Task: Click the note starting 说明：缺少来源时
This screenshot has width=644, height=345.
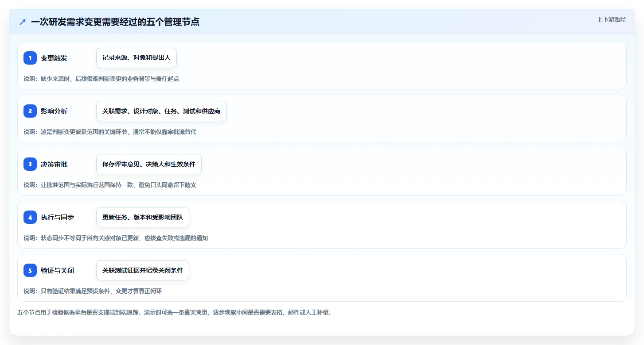Action: click(101, 79)
